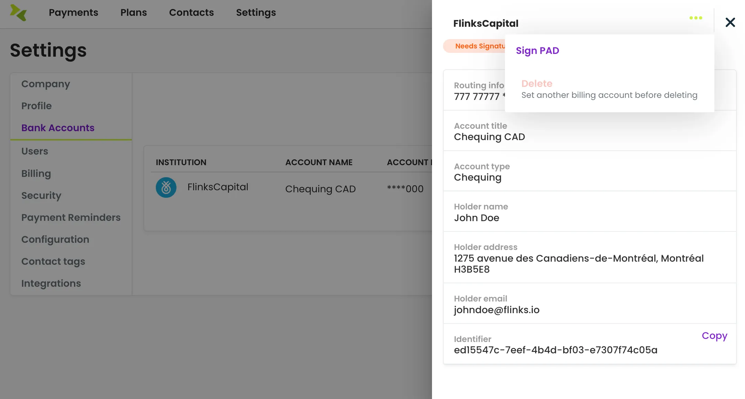The image size is (745, 399).
Task: Select Sign PAD from the menu
Action: [537, 51]
